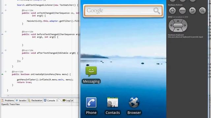Click the emulator Back hardware button
The width and height of the screenshot is (211, 118).
pyautogui.click(x=193, y=10)
